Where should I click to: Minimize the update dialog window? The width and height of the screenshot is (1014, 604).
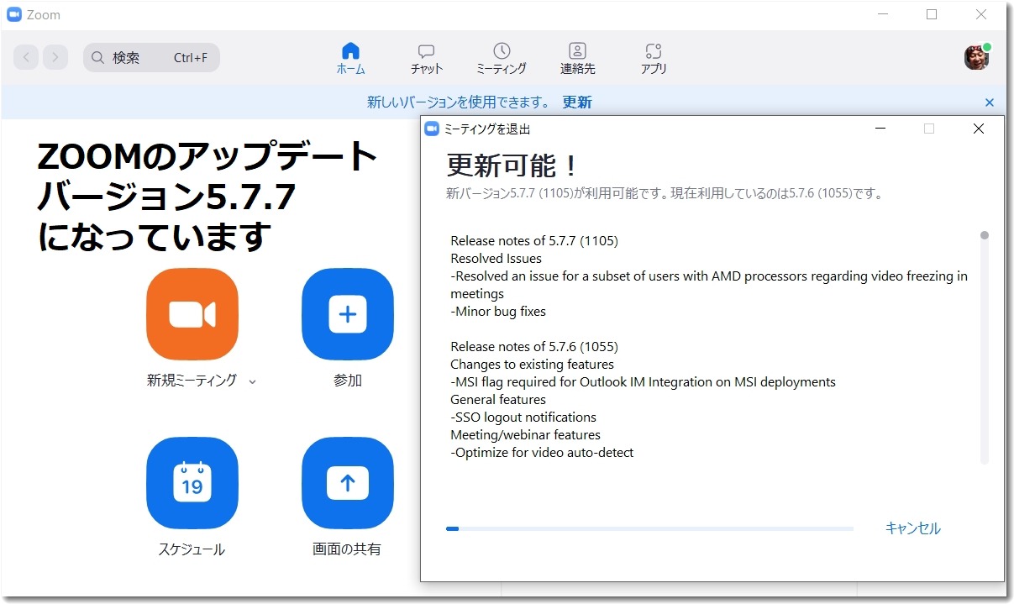click(x=880, y=129)
